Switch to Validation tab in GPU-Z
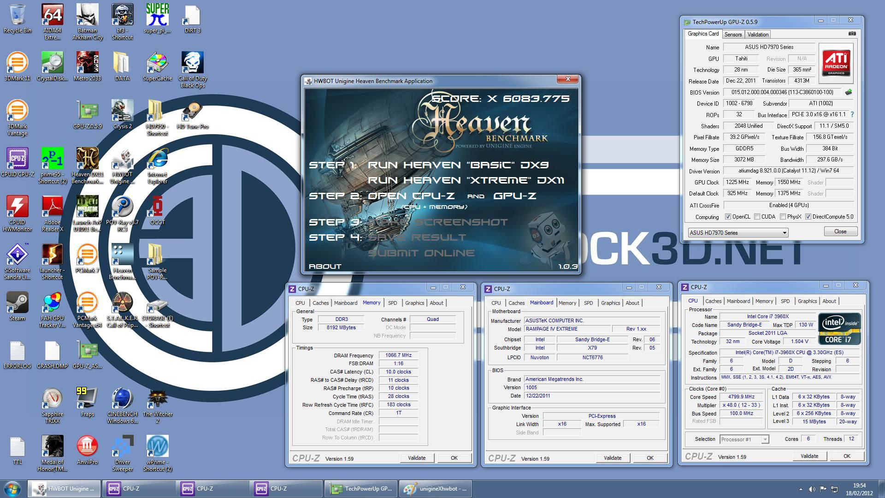The width and height of the screenshot is (885, 498). tap(758, 35)
